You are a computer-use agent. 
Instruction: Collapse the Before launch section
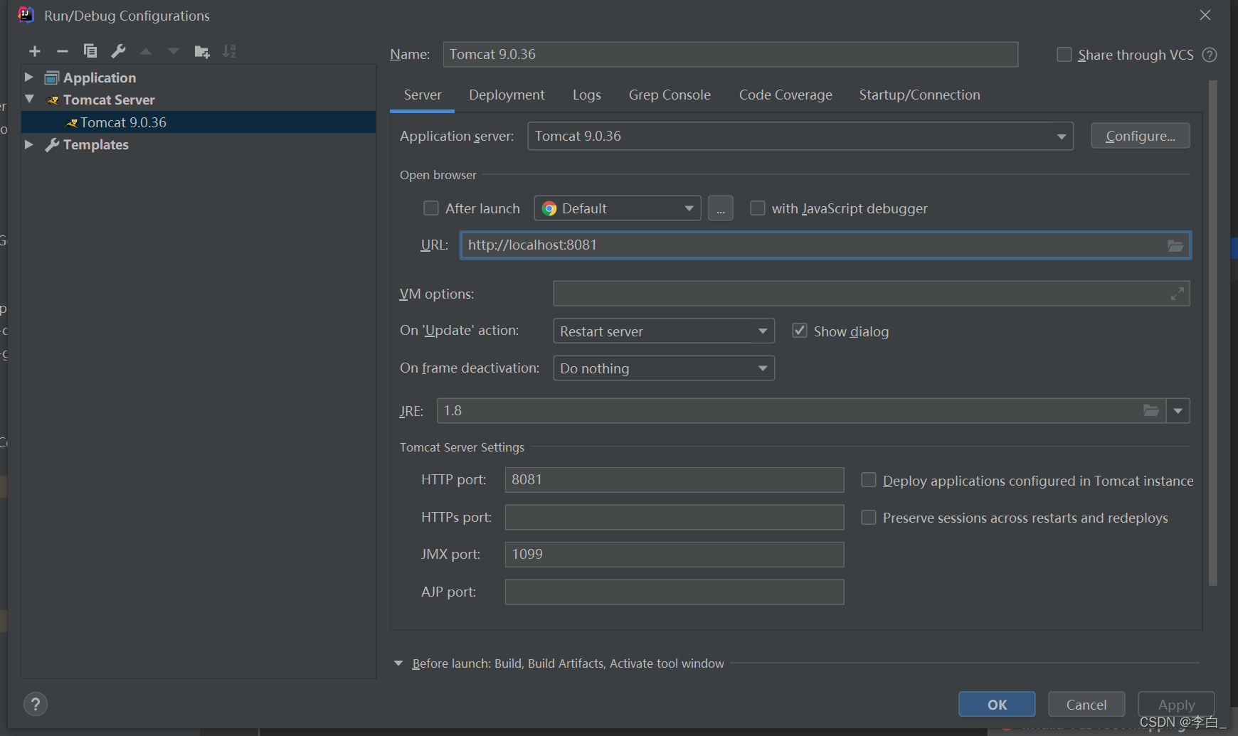(398, 663)
